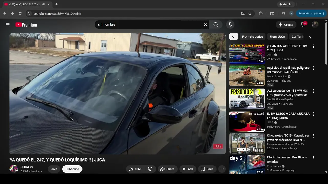This screenshot has height=184, width=328.
Task: Close the YouTube browser tab
Action: (49, 4)
